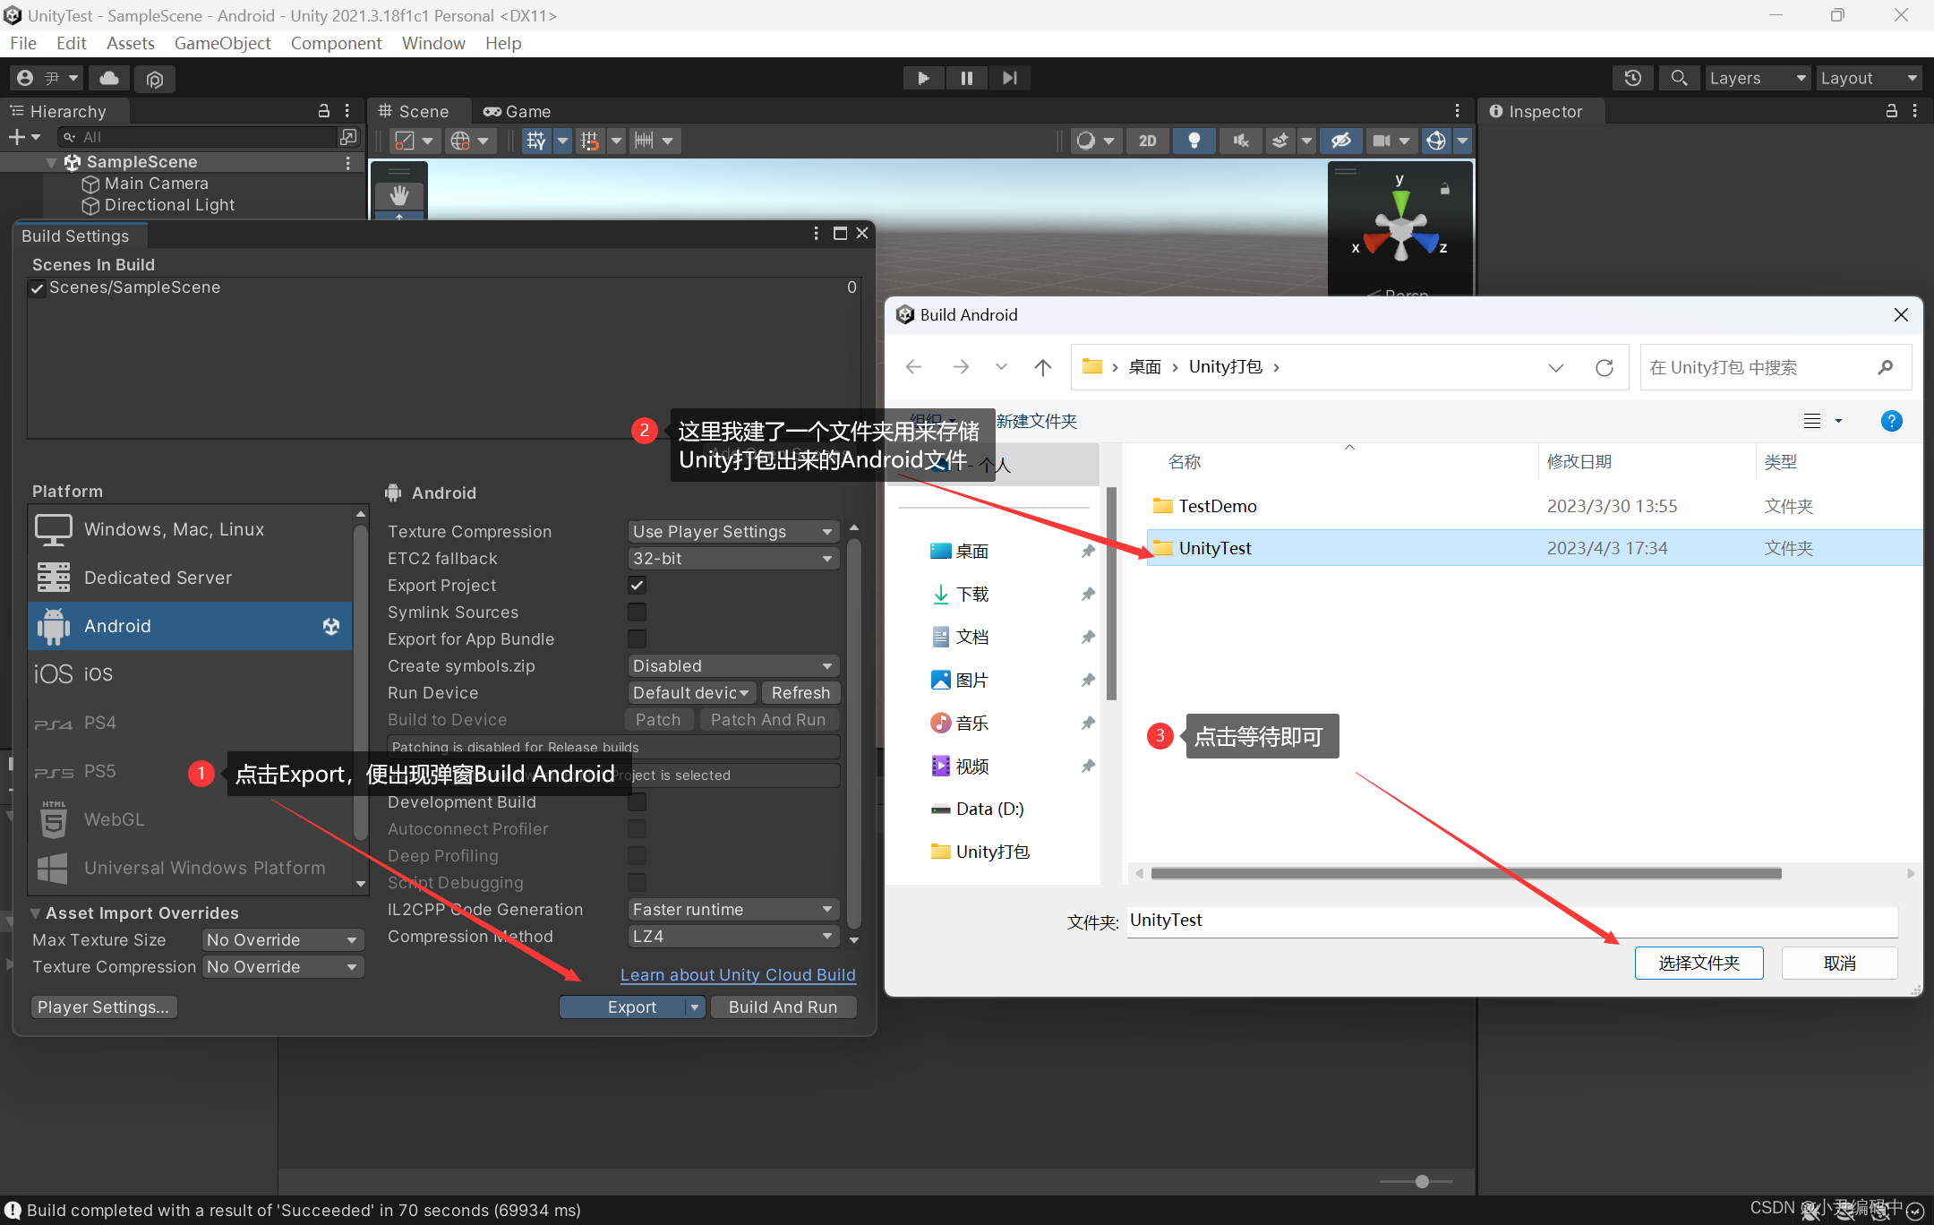The height and width of the screenshot is (1225, 1934).
Task: Click the Play button in Unity toolbar
Action: [923, 78]
